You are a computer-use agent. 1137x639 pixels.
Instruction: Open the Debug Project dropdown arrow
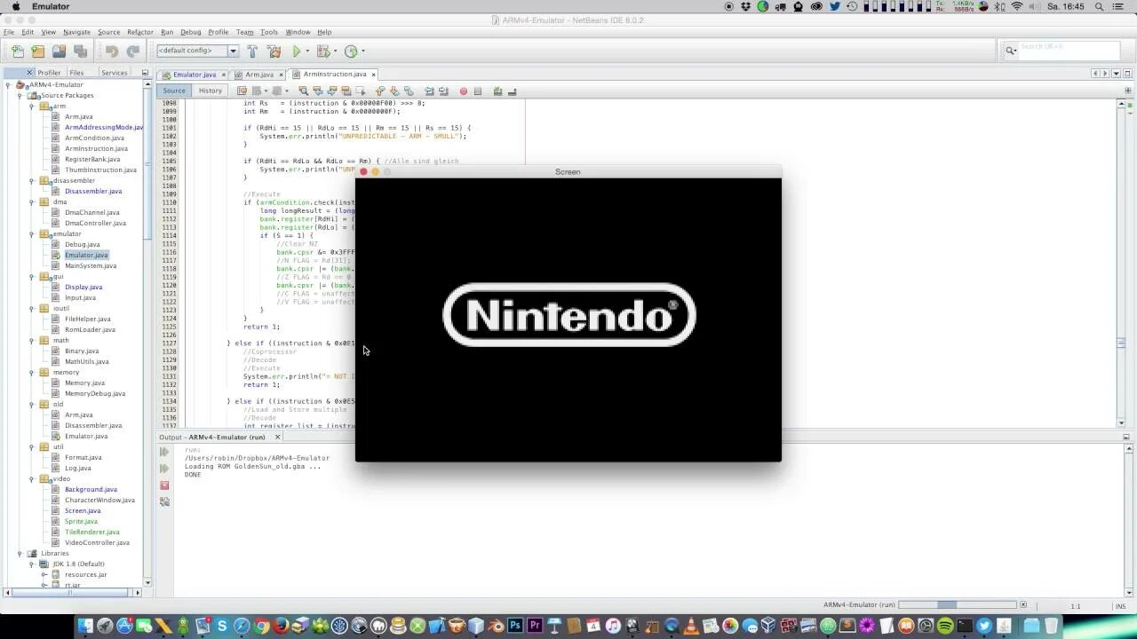pos(335,51)
